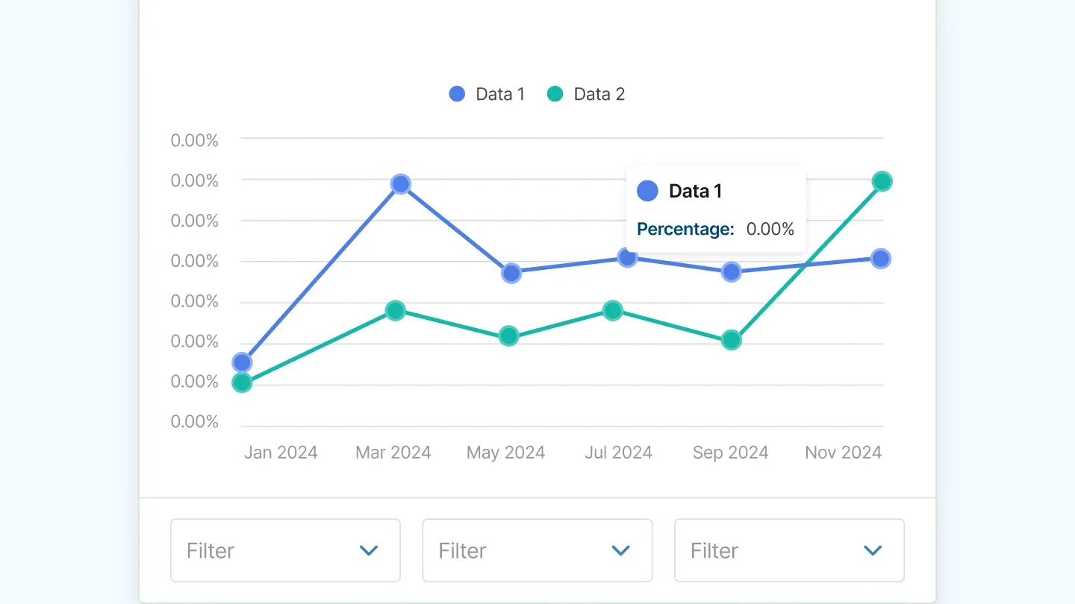1075x604 pixels.
Task: Select the blue Data 1 peak at Mar 2024
Action: [x=401, y=184]
